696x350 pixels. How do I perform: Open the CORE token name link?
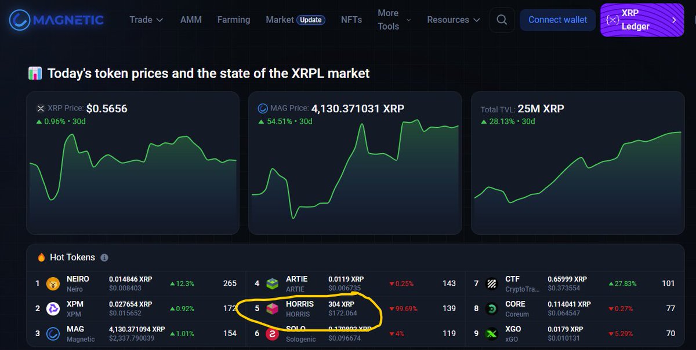point(515,304)
